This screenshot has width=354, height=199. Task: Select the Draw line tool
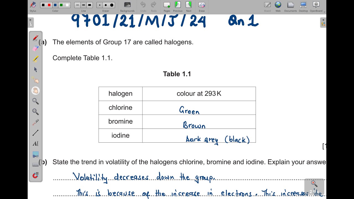click(x=35, y=133)
